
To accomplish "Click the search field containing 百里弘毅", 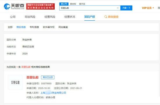I will pyautogui.click(x=90, y=8).
